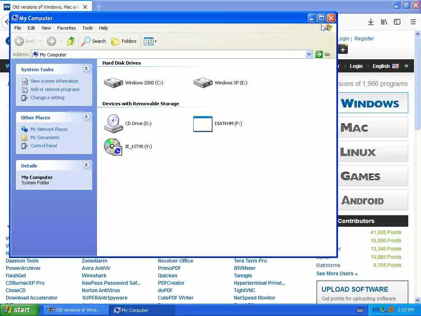
Task: Open the browser library icon
Action: [x=384, y=22]
